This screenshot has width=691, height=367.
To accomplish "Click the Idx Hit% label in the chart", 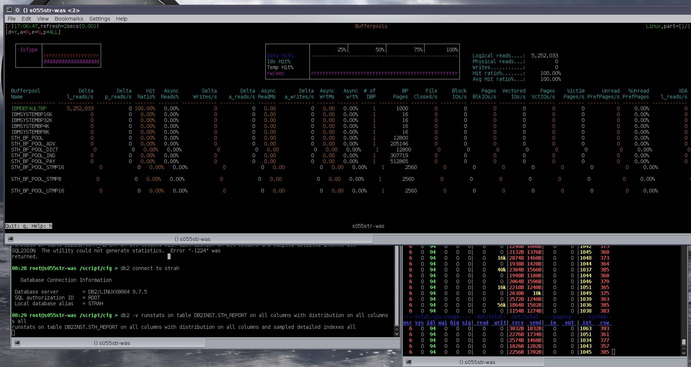I will [x=279, y=61].
